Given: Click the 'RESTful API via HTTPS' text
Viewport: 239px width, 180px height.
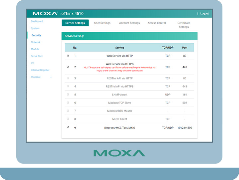Looking at the screenshot, I should click(x=119, y=86).
